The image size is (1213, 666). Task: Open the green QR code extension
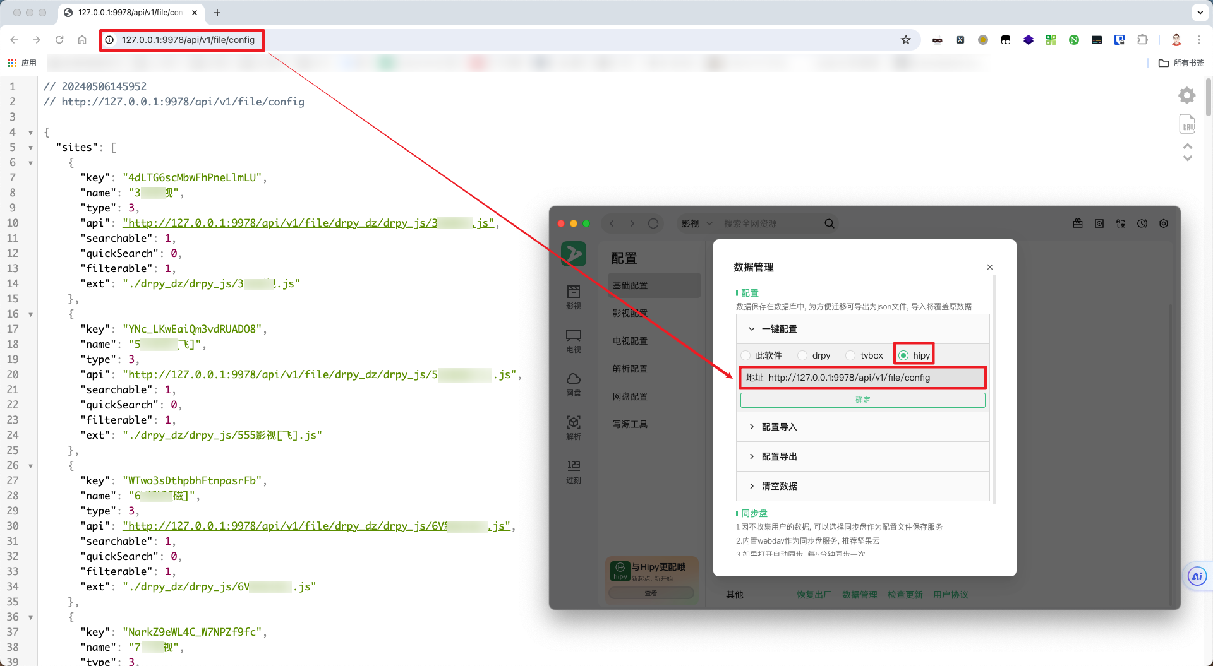click(1051, 40)
